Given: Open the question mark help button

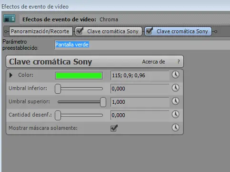Looking at the screenshot, I should [x=179, y=62].
